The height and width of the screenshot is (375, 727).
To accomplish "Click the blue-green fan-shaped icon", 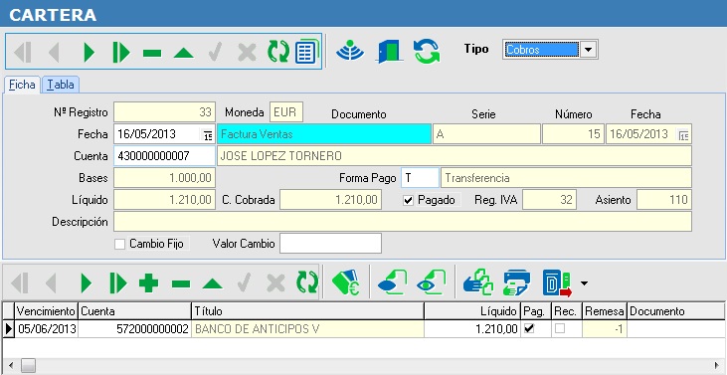I will coord(350,50).
